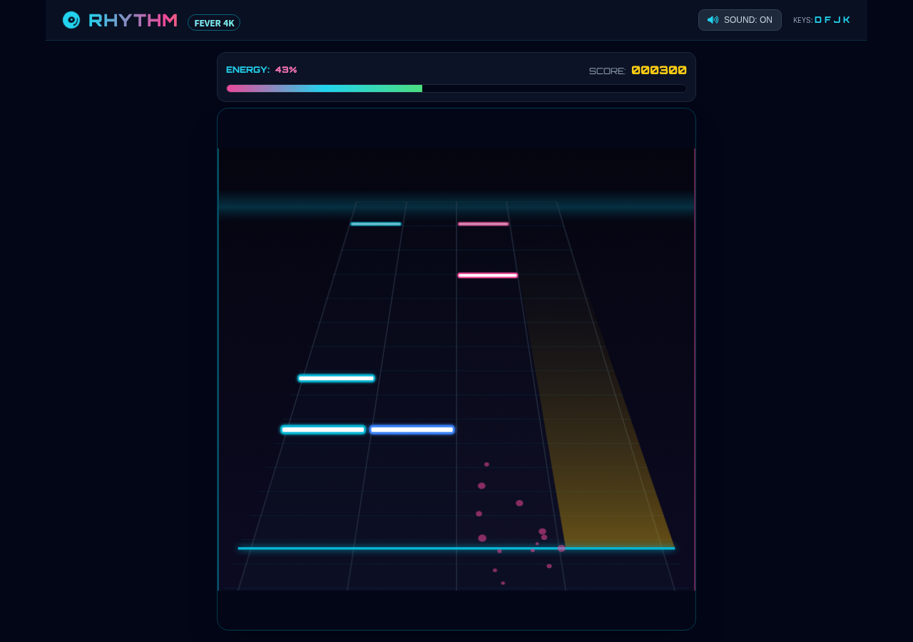Hit the blue note in second lane
This screenshot has width=913, height=642.
tap(412, 429)
